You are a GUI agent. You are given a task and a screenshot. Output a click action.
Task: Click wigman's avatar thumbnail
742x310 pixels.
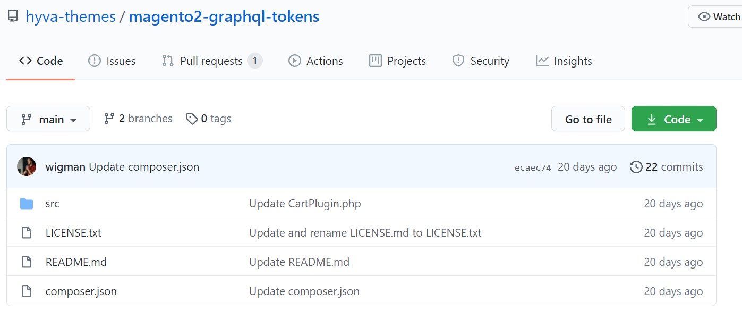pos(27,167)
